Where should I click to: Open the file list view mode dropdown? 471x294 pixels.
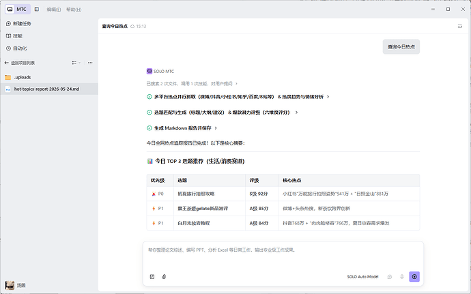coord(76,63)
